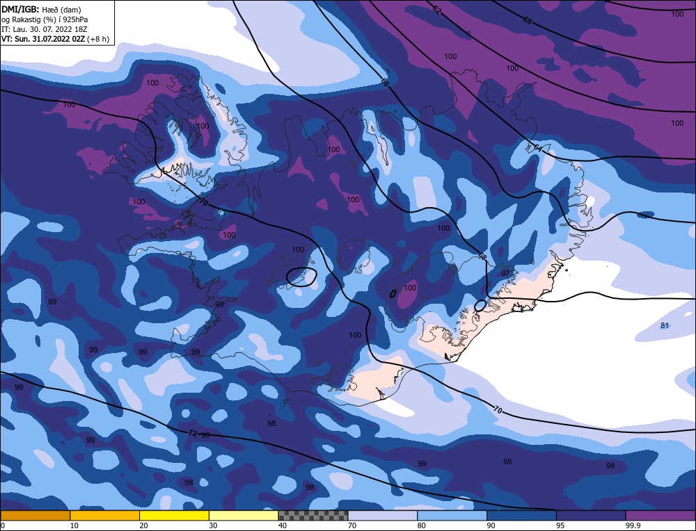Click the legend tick label '30'

click(x=214, y=525)
